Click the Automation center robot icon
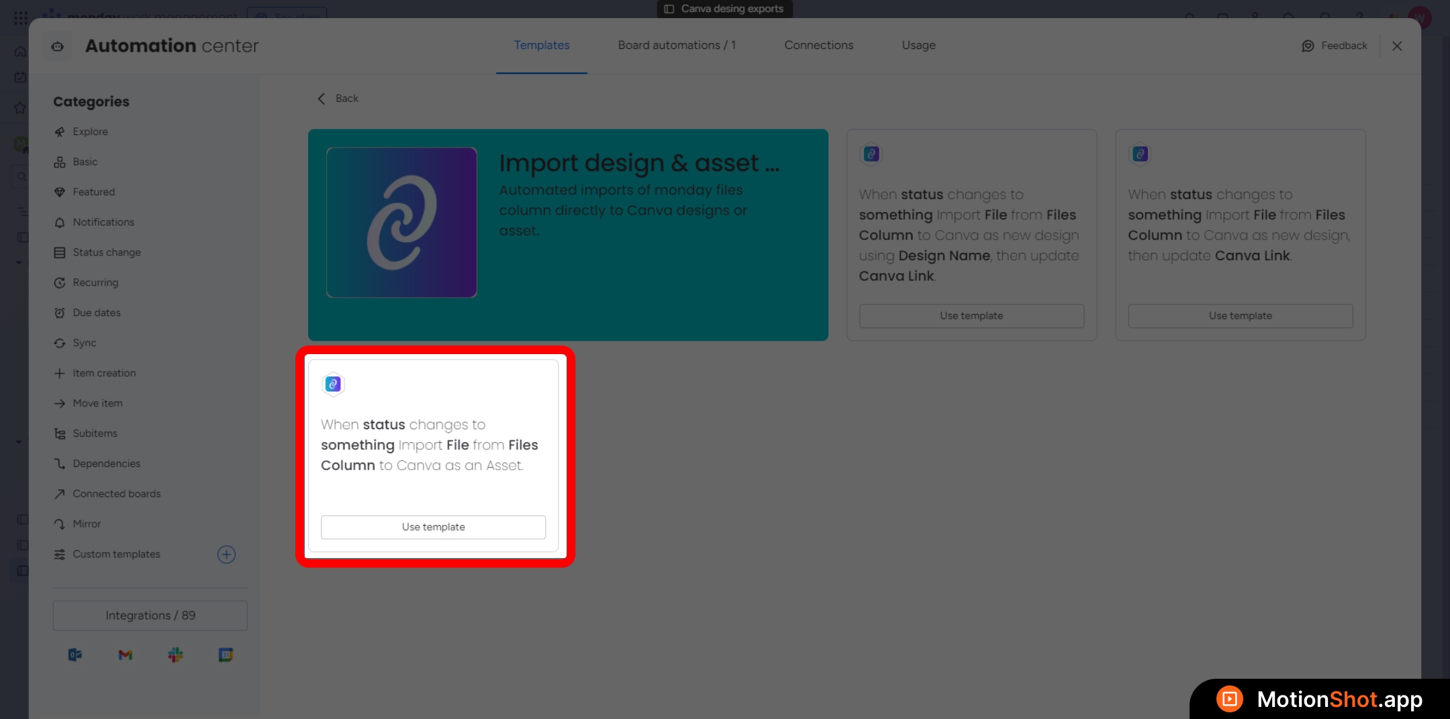The width and height of the screenshot is (1450, 719). (x=58, y=46)
